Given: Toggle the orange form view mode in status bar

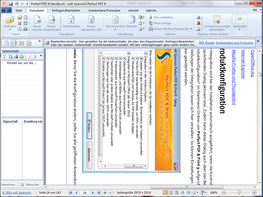Looking at the screenshot, I should 171,193.
